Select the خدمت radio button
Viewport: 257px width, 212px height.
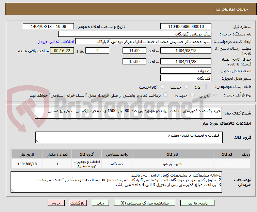(186, 87)
